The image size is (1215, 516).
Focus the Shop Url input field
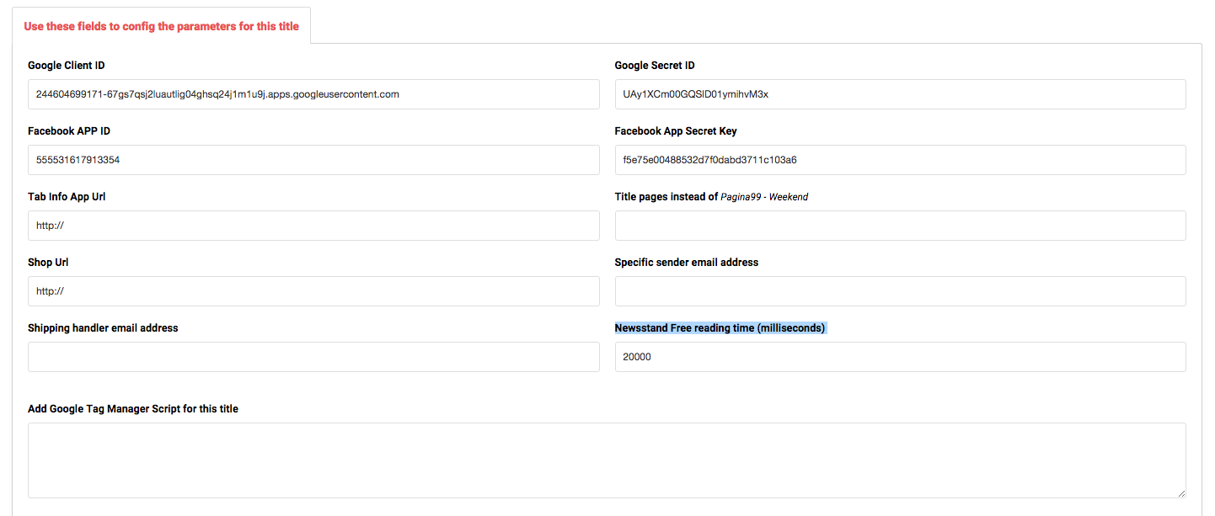coord(313,291)
